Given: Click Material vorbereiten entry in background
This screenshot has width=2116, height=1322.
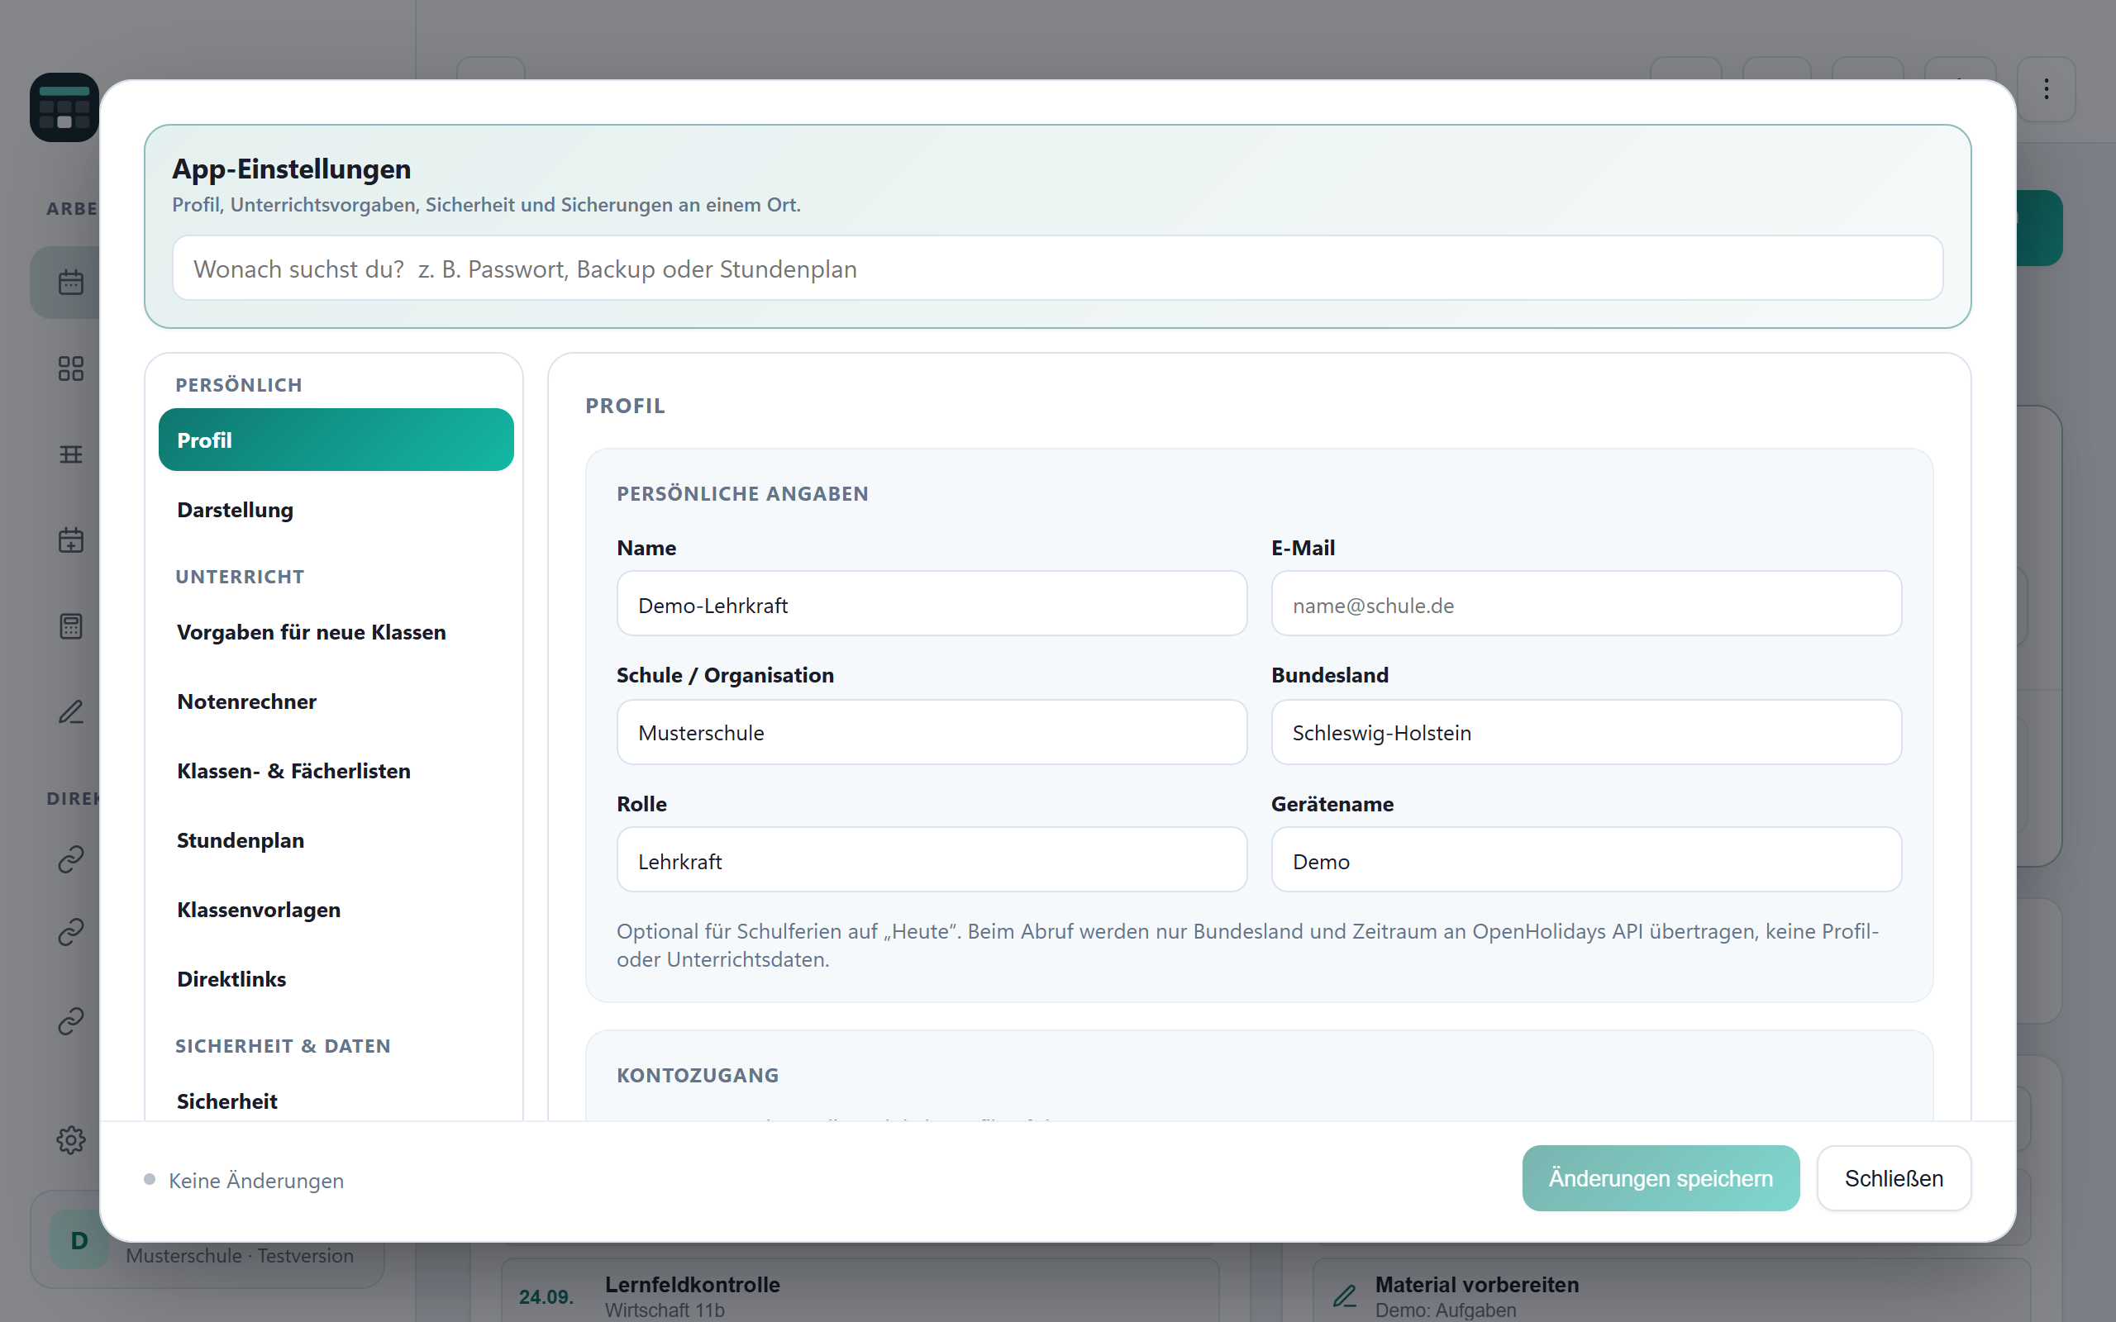Looking at the screenshot, I should point(1672,1292).
